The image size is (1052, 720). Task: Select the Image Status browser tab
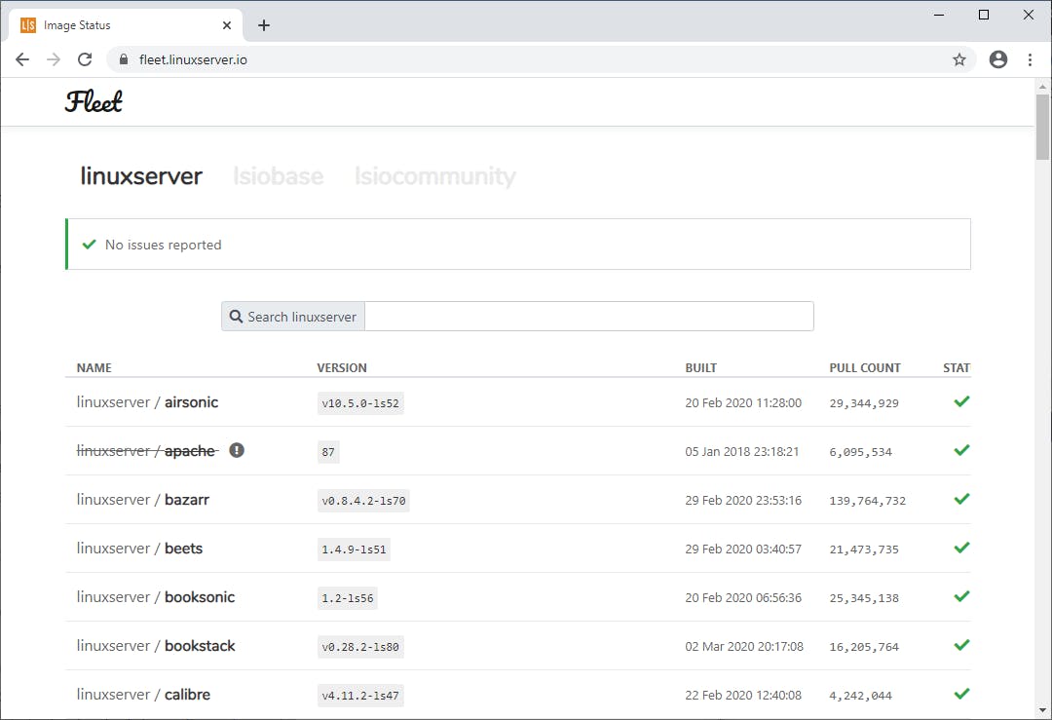(x=125, y=25)
